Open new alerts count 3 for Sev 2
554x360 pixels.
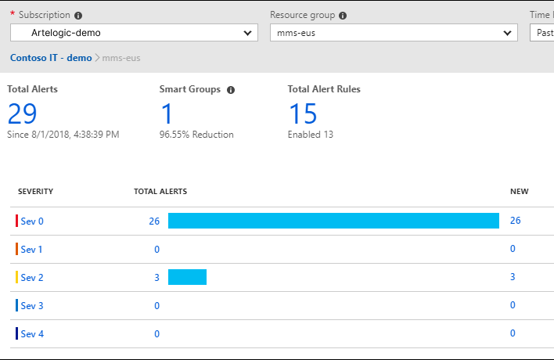click(x=513, y=277)
